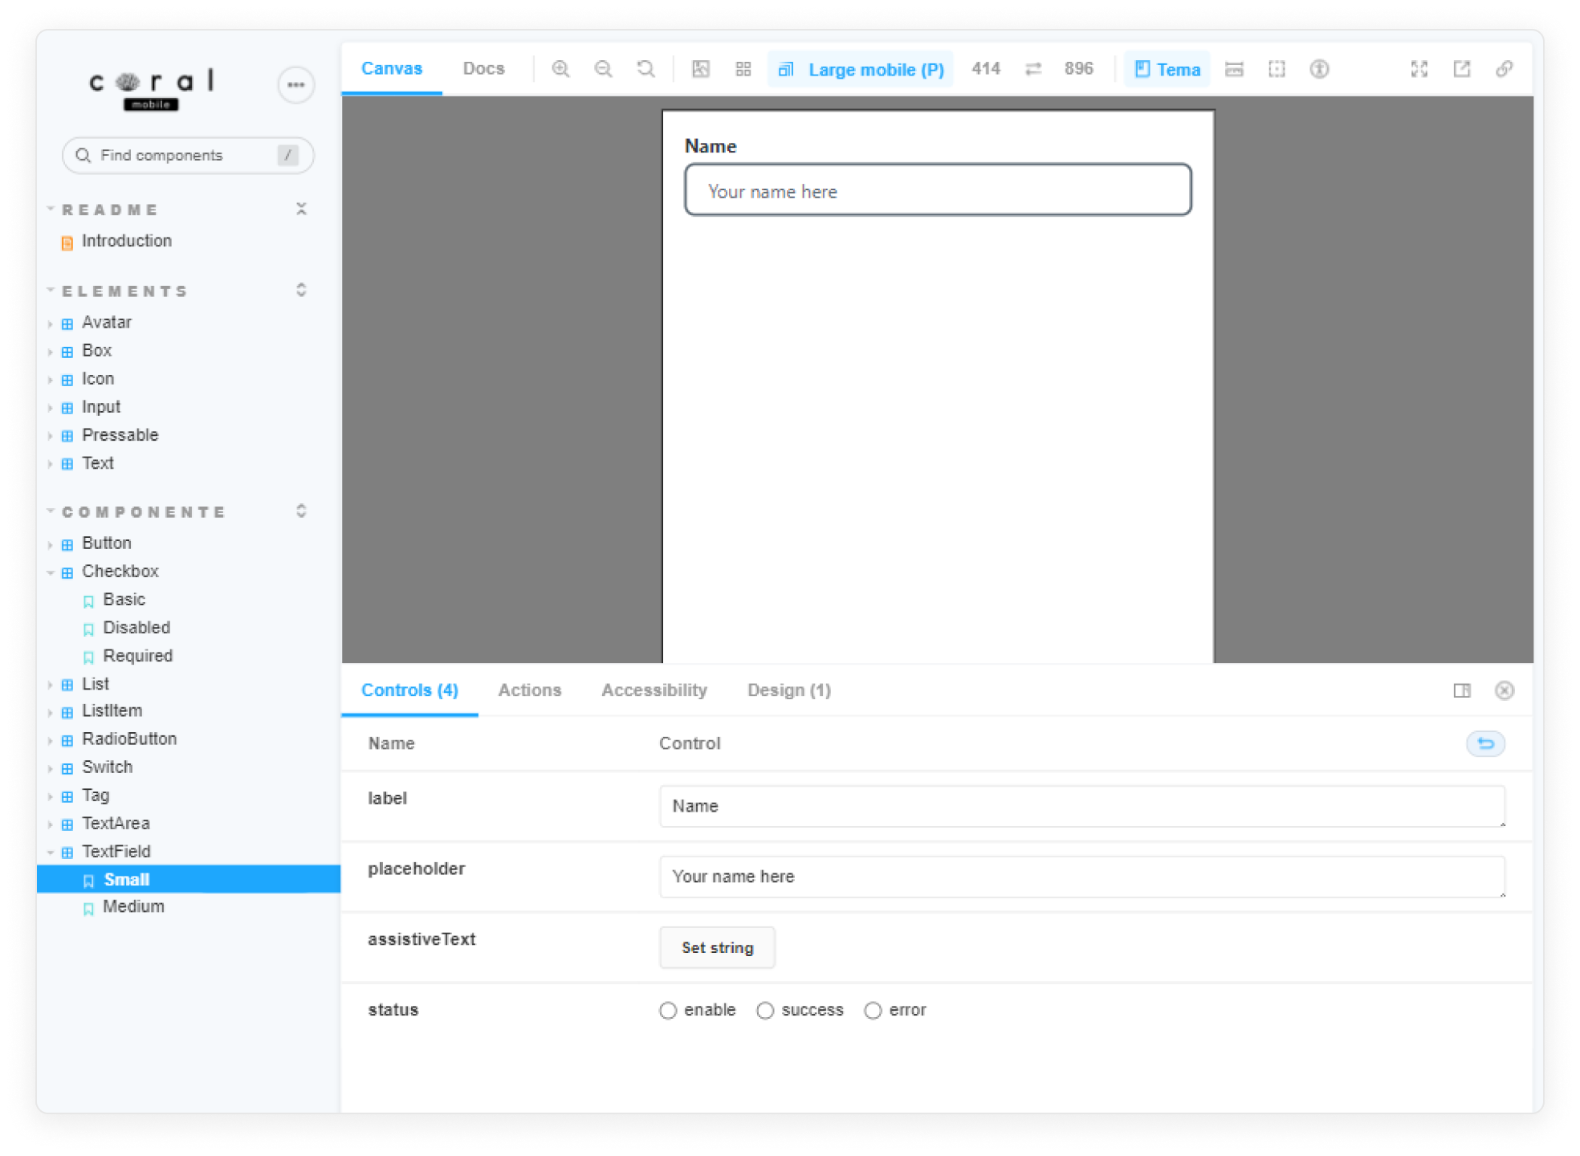This screenshot has height=1156, width=1580.
Task: Open the Accessibility panel tab
Action: pos(654,690)
